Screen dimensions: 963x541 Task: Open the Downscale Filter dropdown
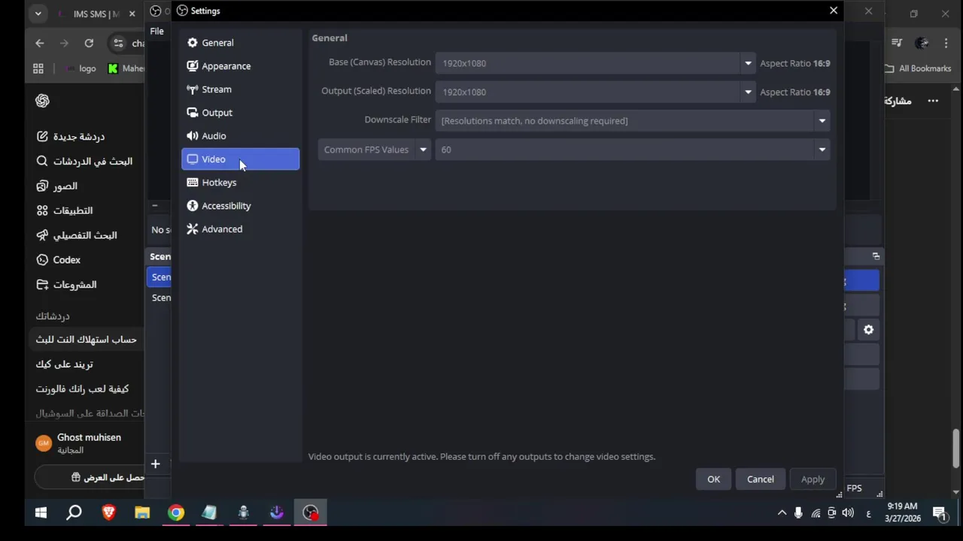coord(633,120)
